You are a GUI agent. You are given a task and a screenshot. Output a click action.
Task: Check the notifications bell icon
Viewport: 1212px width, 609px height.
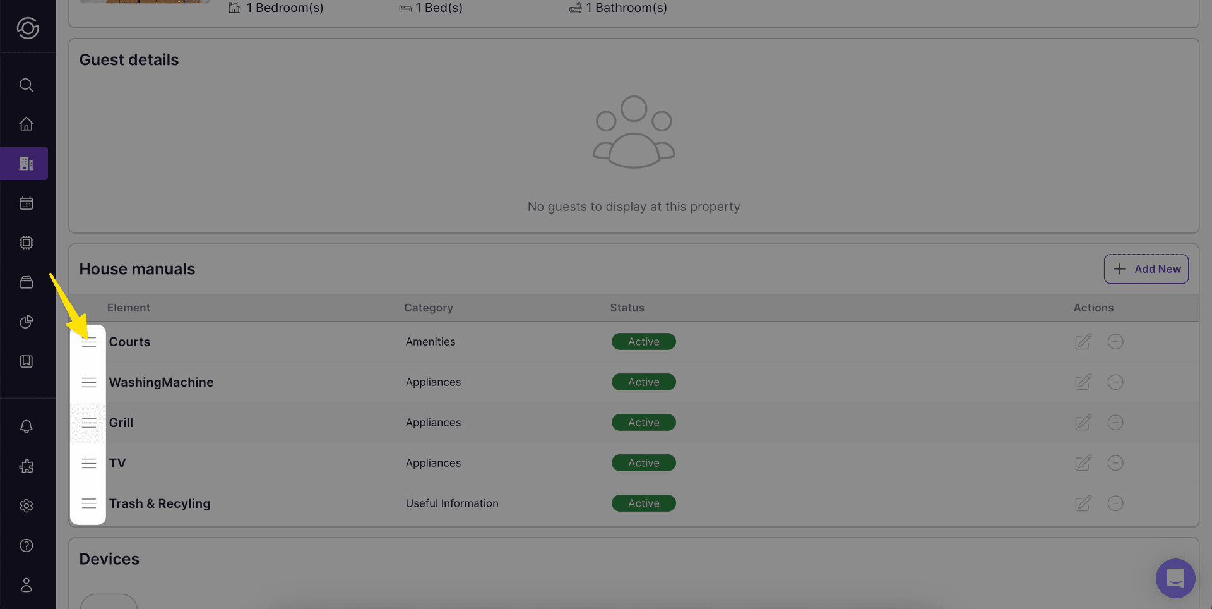click(27, 427)
